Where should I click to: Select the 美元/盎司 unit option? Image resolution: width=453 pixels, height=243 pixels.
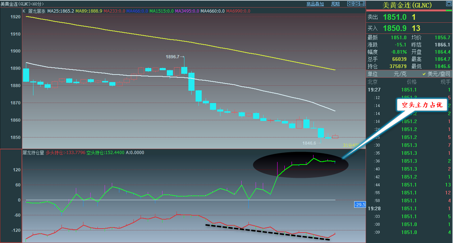(x=438, y=74)
